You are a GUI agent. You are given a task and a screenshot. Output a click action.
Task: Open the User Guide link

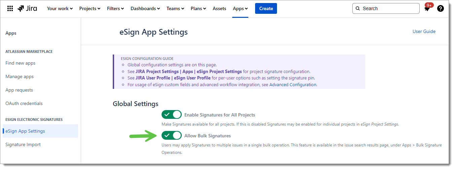424,31
